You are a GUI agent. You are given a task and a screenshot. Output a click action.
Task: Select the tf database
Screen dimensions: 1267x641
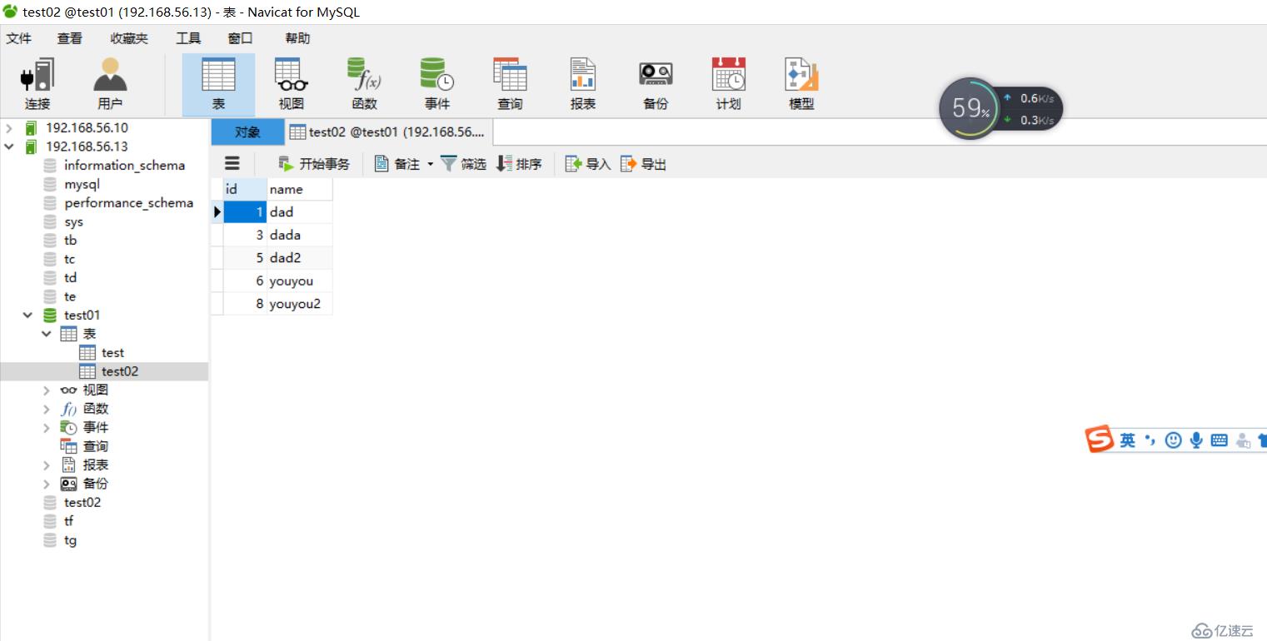(68, 521)
